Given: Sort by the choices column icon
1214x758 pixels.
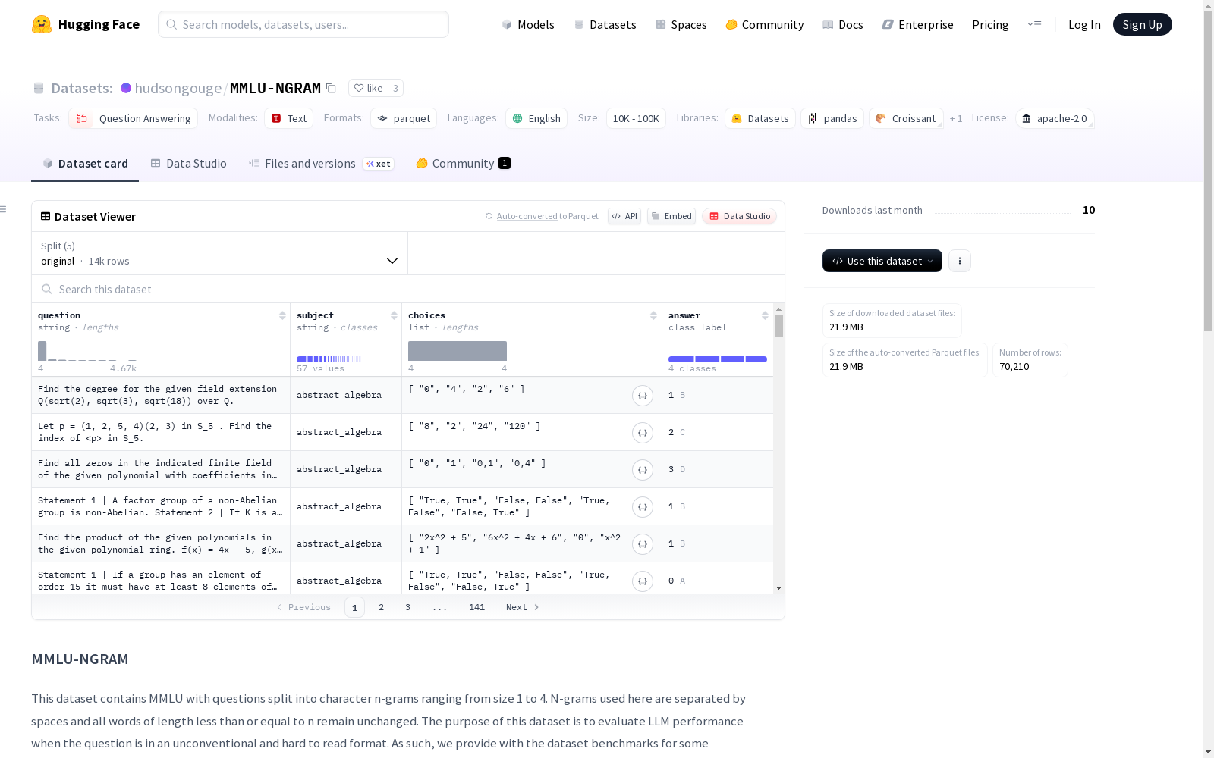Looking at the screenshot, I should (653, 315).
